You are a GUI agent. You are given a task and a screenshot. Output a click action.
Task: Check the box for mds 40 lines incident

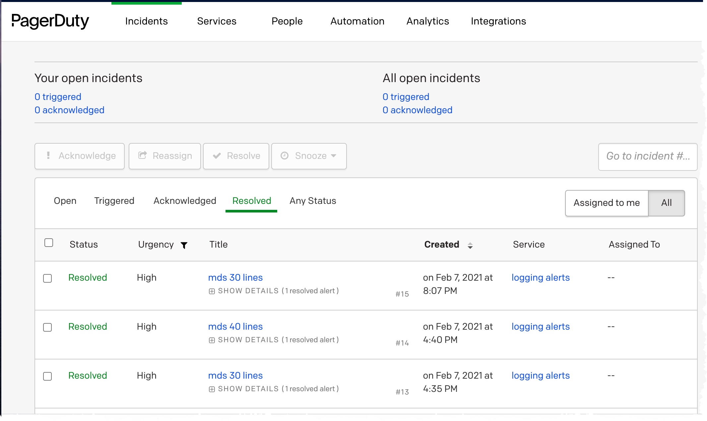click(x=47, y=327)
